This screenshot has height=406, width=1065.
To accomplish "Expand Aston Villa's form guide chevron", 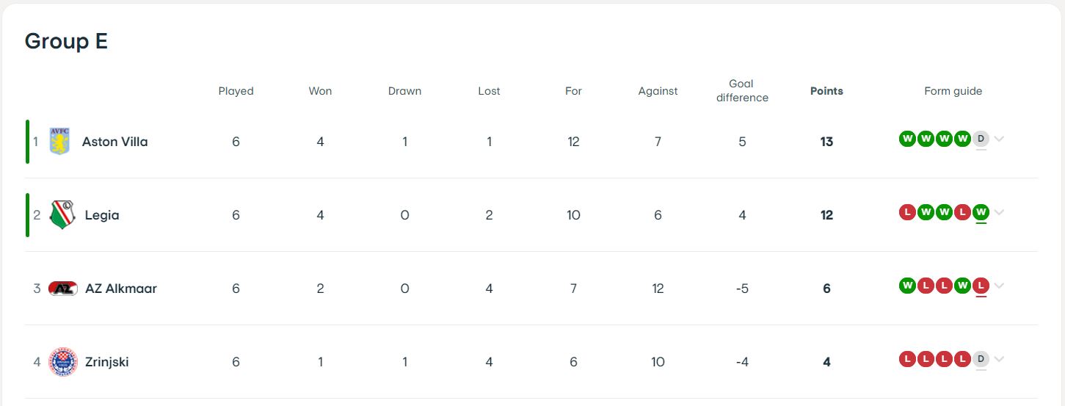I will click(x=999, y=139).
